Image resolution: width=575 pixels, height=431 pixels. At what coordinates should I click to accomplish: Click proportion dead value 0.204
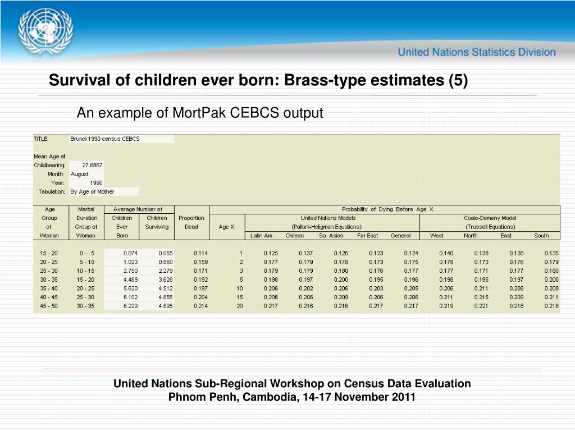(x=200, y=297)
